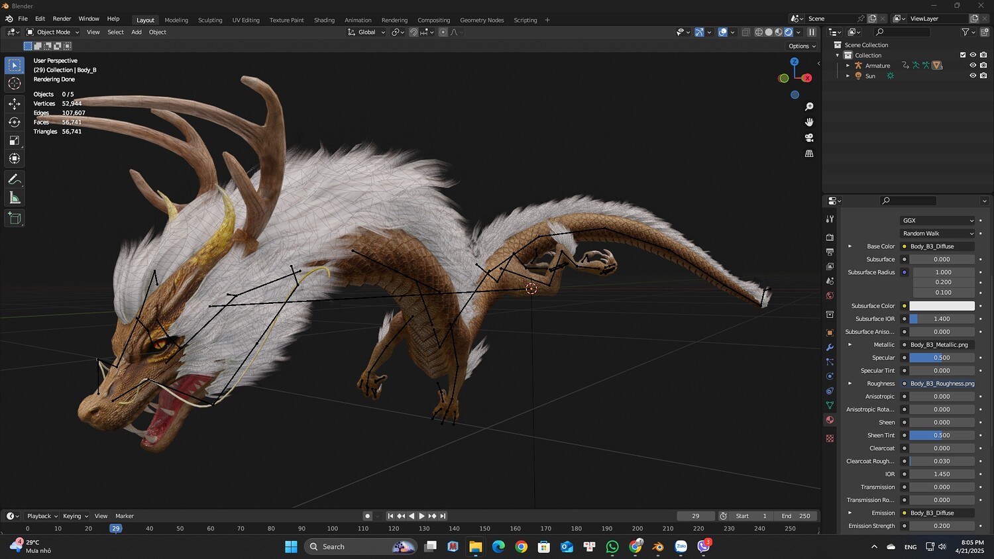
Task: Open the GGX distribution dropdown
Action: click(938, 221)
